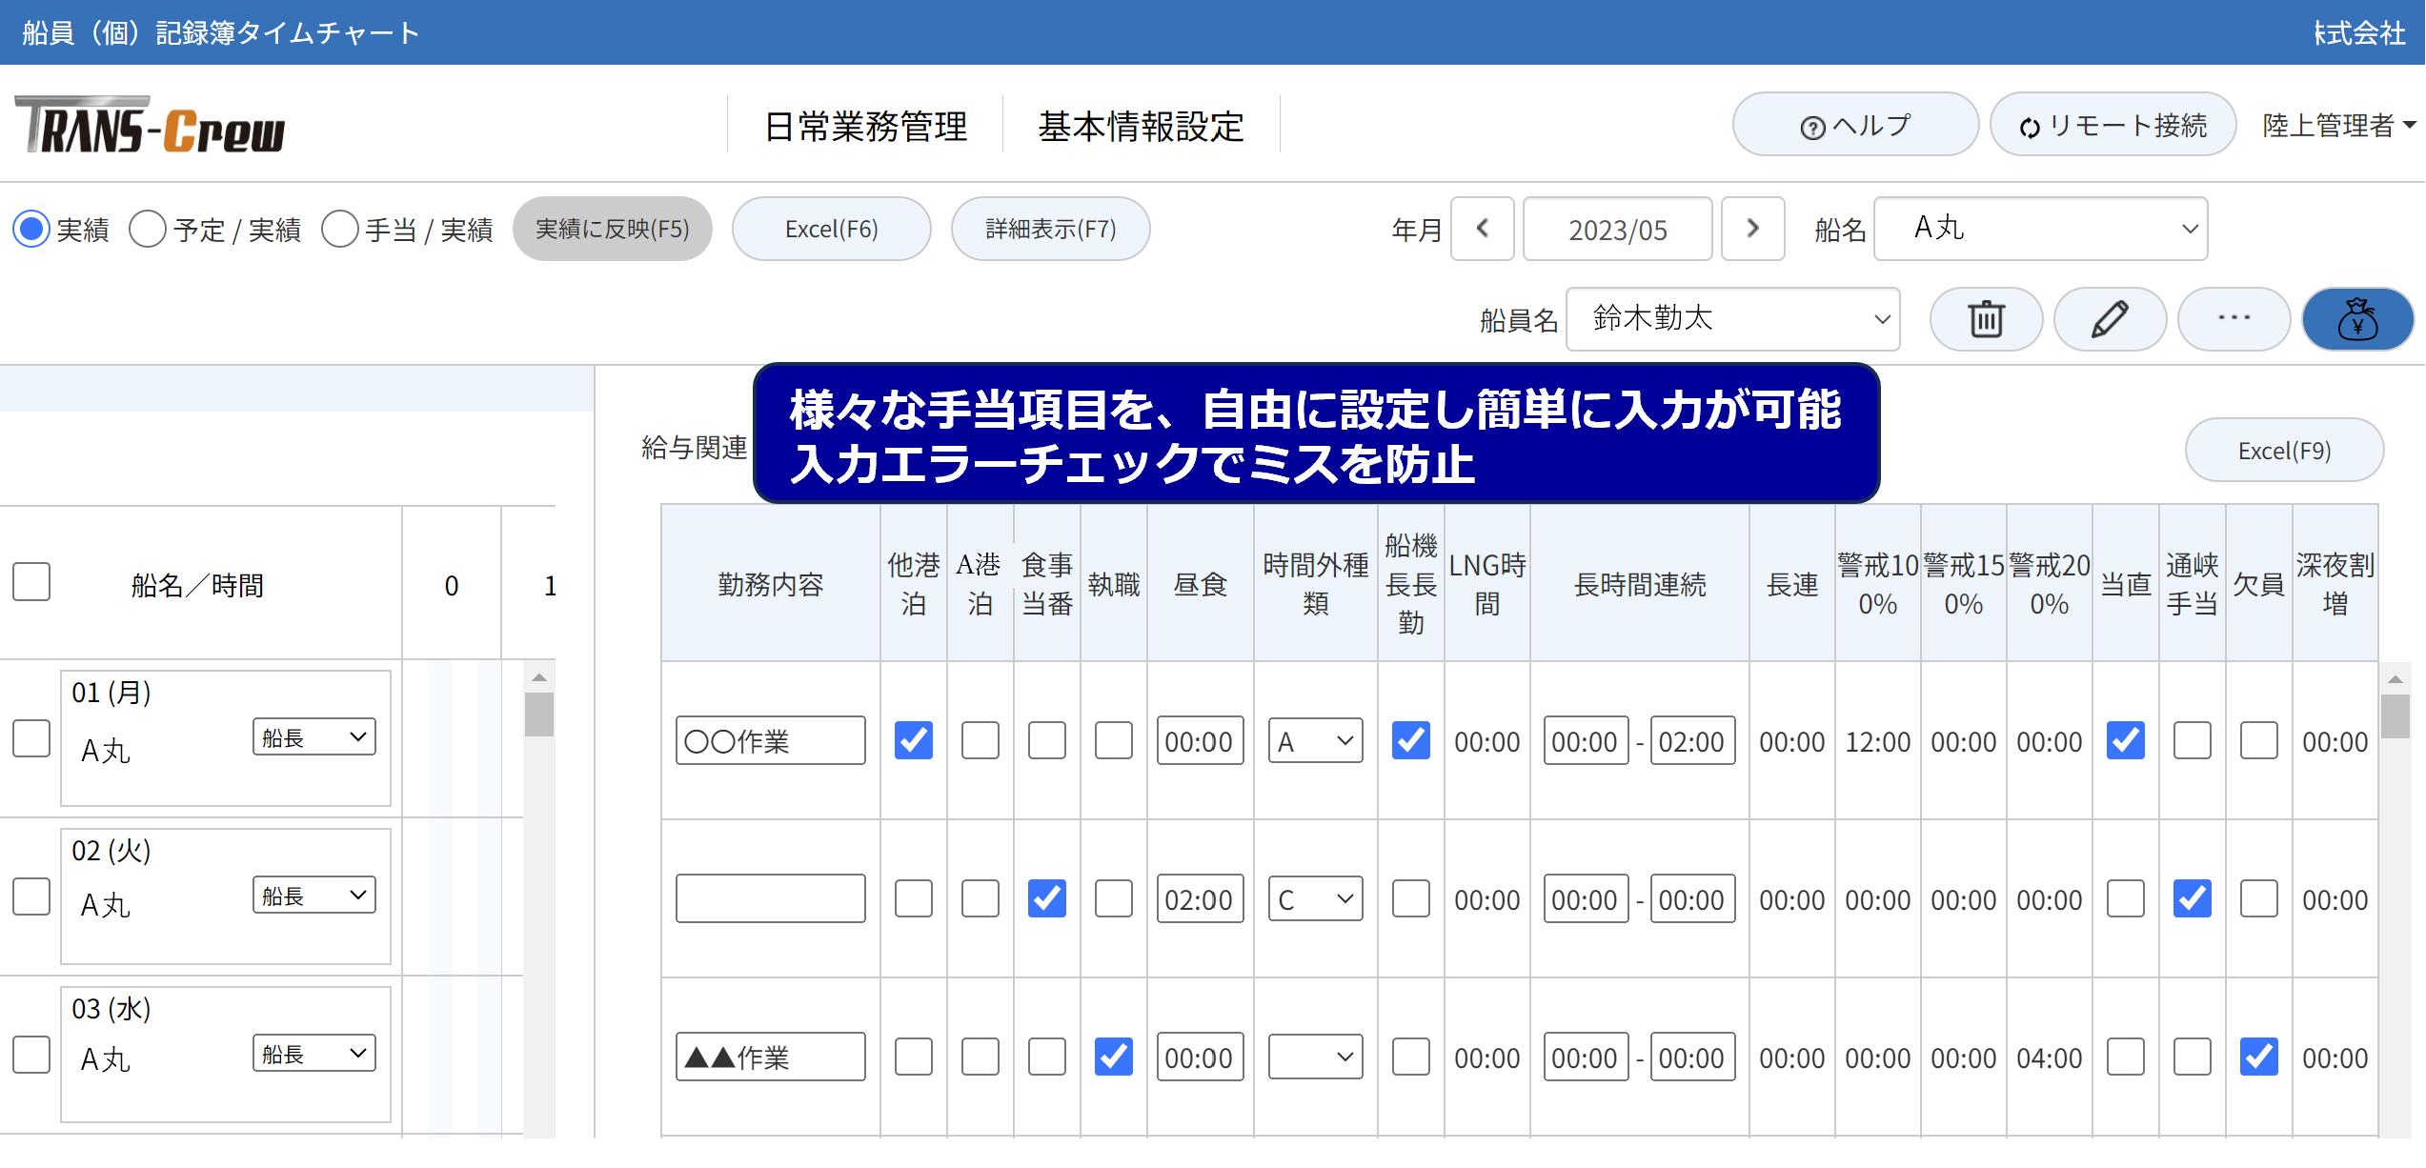This screenshot has height=1168, width=2426.
Task: Switch to 基本情報設定
Action: [x=1142, y=125]
